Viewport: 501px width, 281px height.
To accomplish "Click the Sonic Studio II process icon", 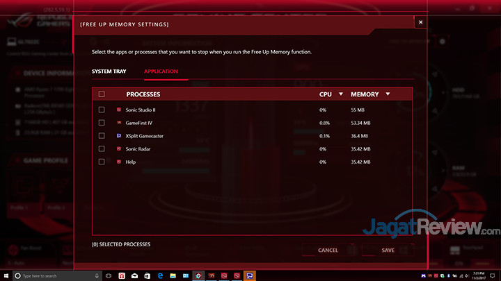I will pyautogui.click(x=119, y=110).
